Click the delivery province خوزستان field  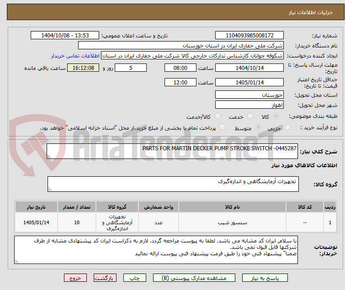[249, 95]
